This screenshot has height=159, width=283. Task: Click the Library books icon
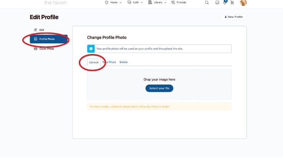coord(150,2)
